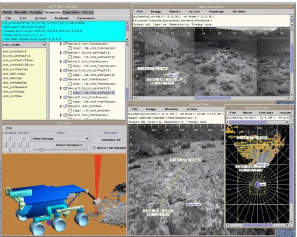The width and height of the screenshot is (297, 237).
Task: Open the Window menu in Wedge View
Action: [171, 109]
